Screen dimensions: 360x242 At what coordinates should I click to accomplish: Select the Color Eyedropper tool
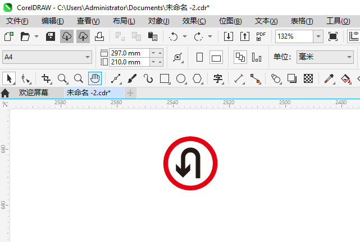click(x=329, y=79)
